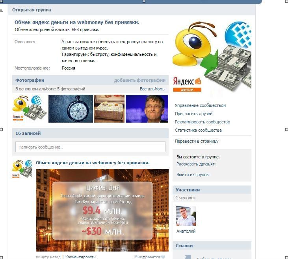Viewport: 288px width, 259px height.
Task: Open the table of money photo thumbnail
Action: click(x=109, y=108)
